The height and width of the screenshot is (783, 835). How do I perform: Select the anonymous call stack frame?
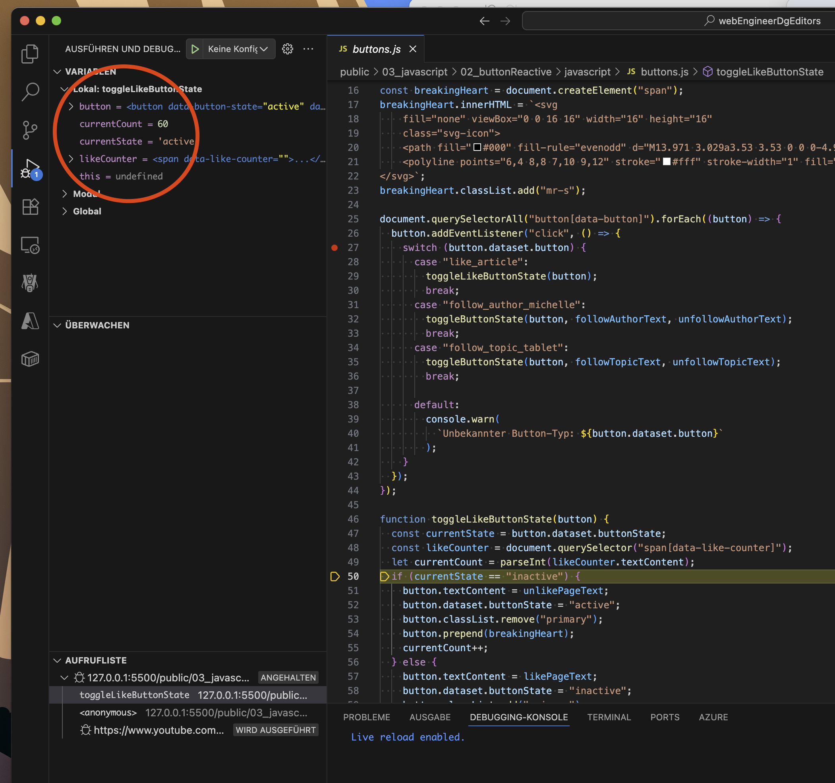tap(108, 712)
